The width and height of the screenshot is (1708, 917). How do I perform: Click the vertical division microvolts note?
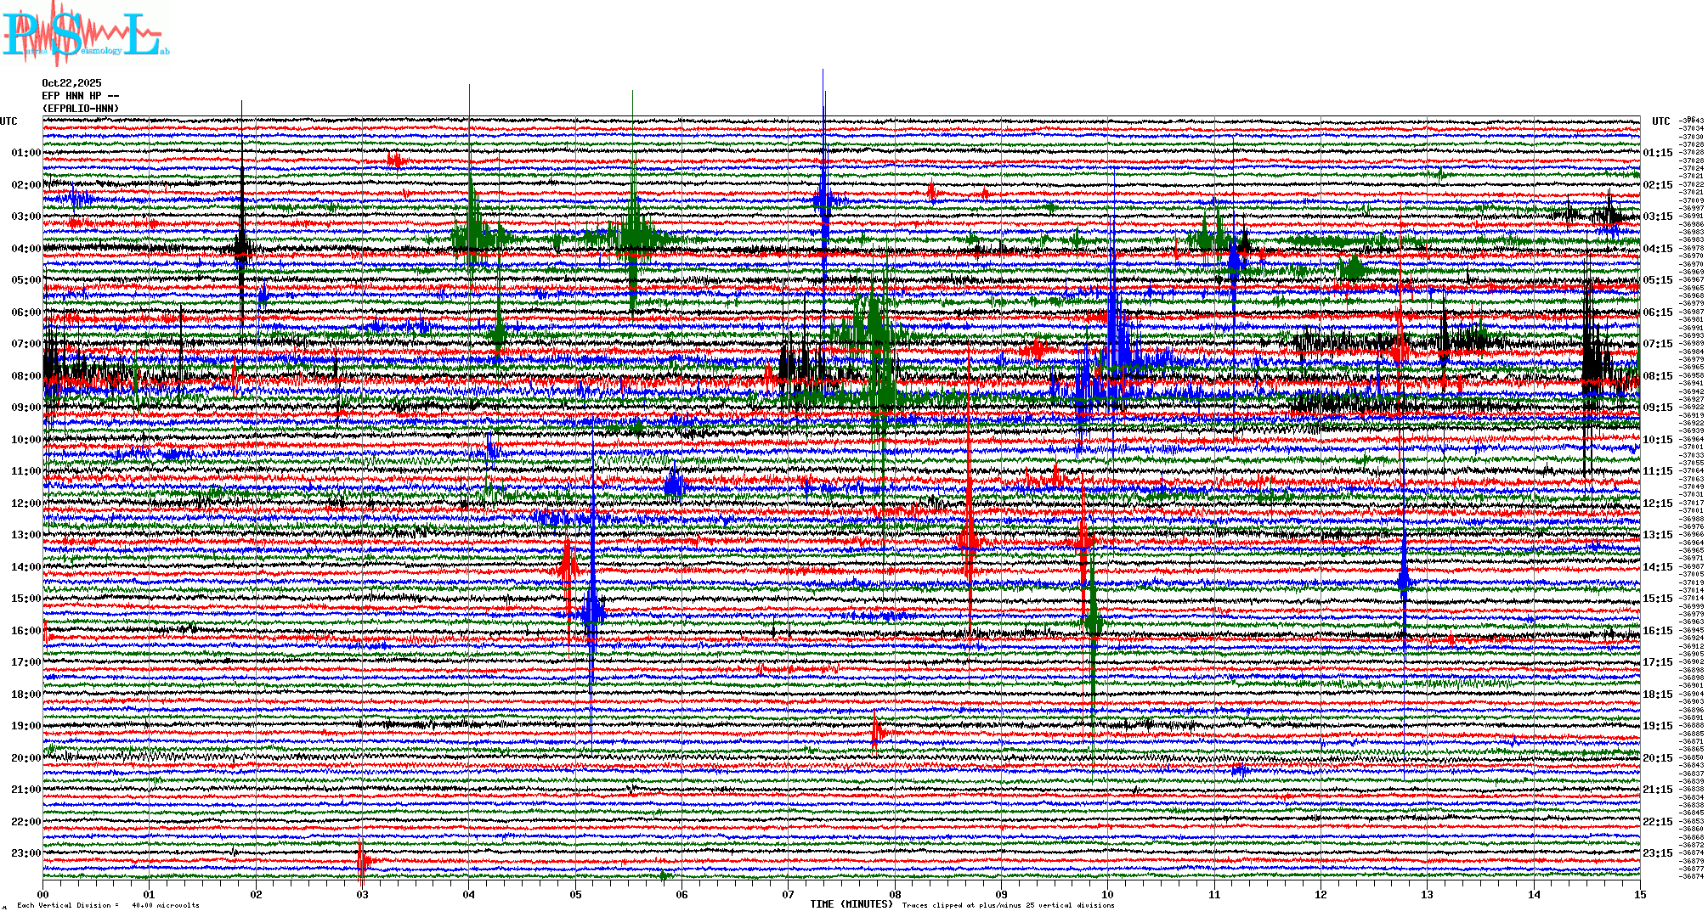(108, 905)
